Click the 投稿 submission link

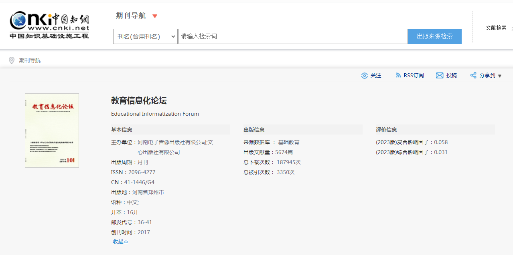click(452, 75)
